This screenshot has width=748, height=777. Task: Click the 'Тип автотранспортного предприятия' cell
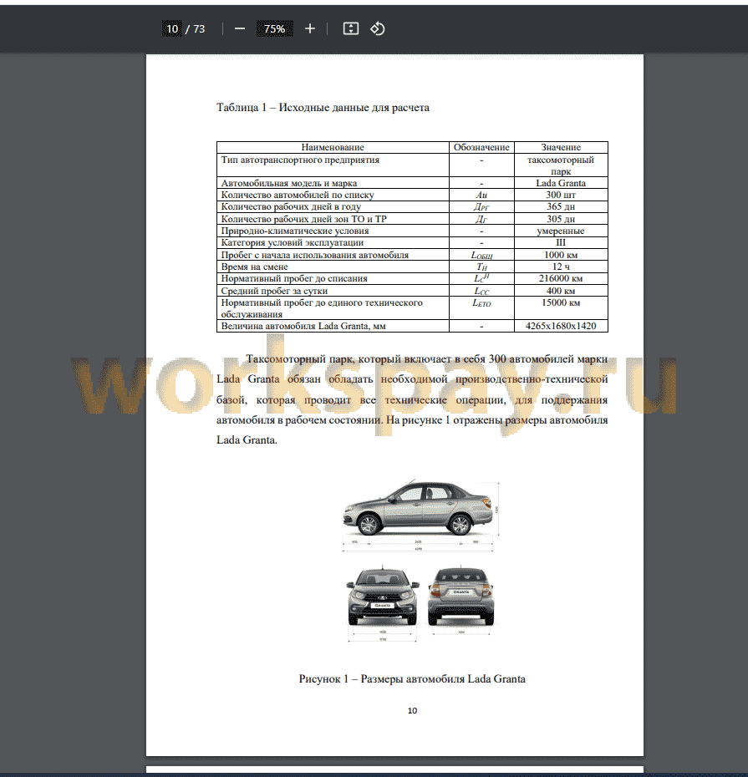333,165
